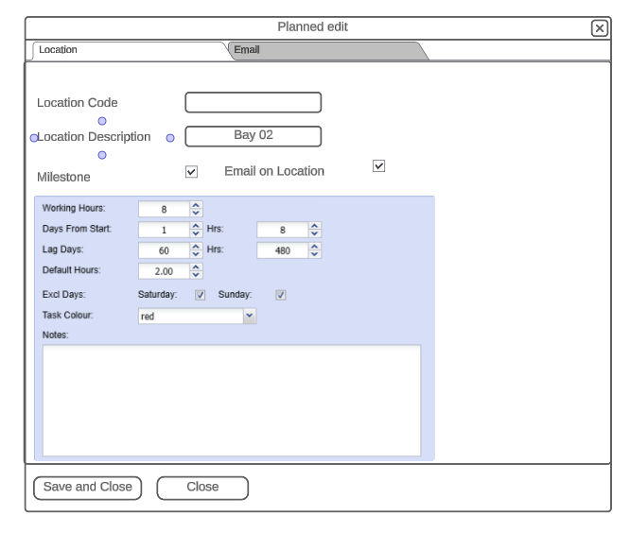Open the Task Colour dropdown arrow

click(x=250, y=316)
